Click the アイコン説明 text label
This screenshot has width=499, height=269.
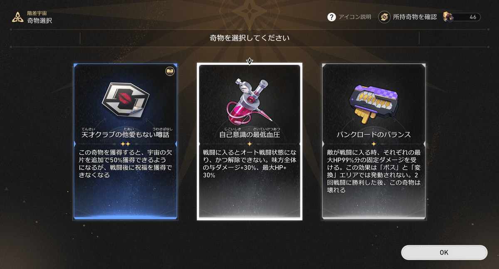point(354,17)
